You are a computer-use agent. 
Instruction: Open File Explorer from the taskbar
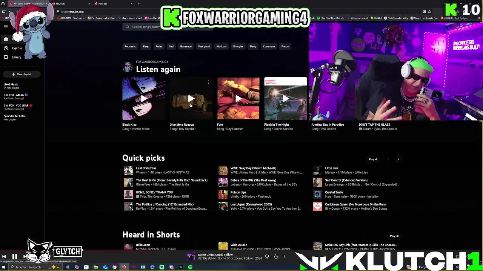click(x=95, y=267)
